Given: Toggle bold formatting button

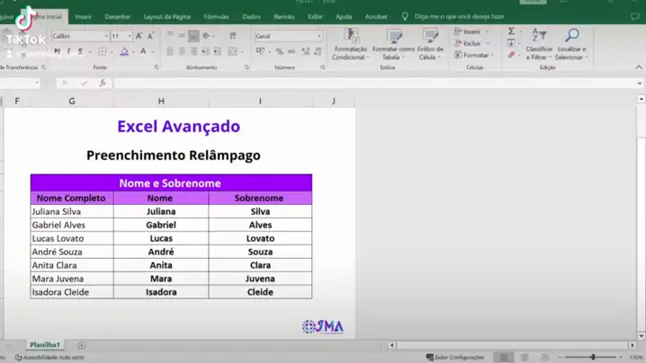Looking at the screenshot, I should coord(58,52).
